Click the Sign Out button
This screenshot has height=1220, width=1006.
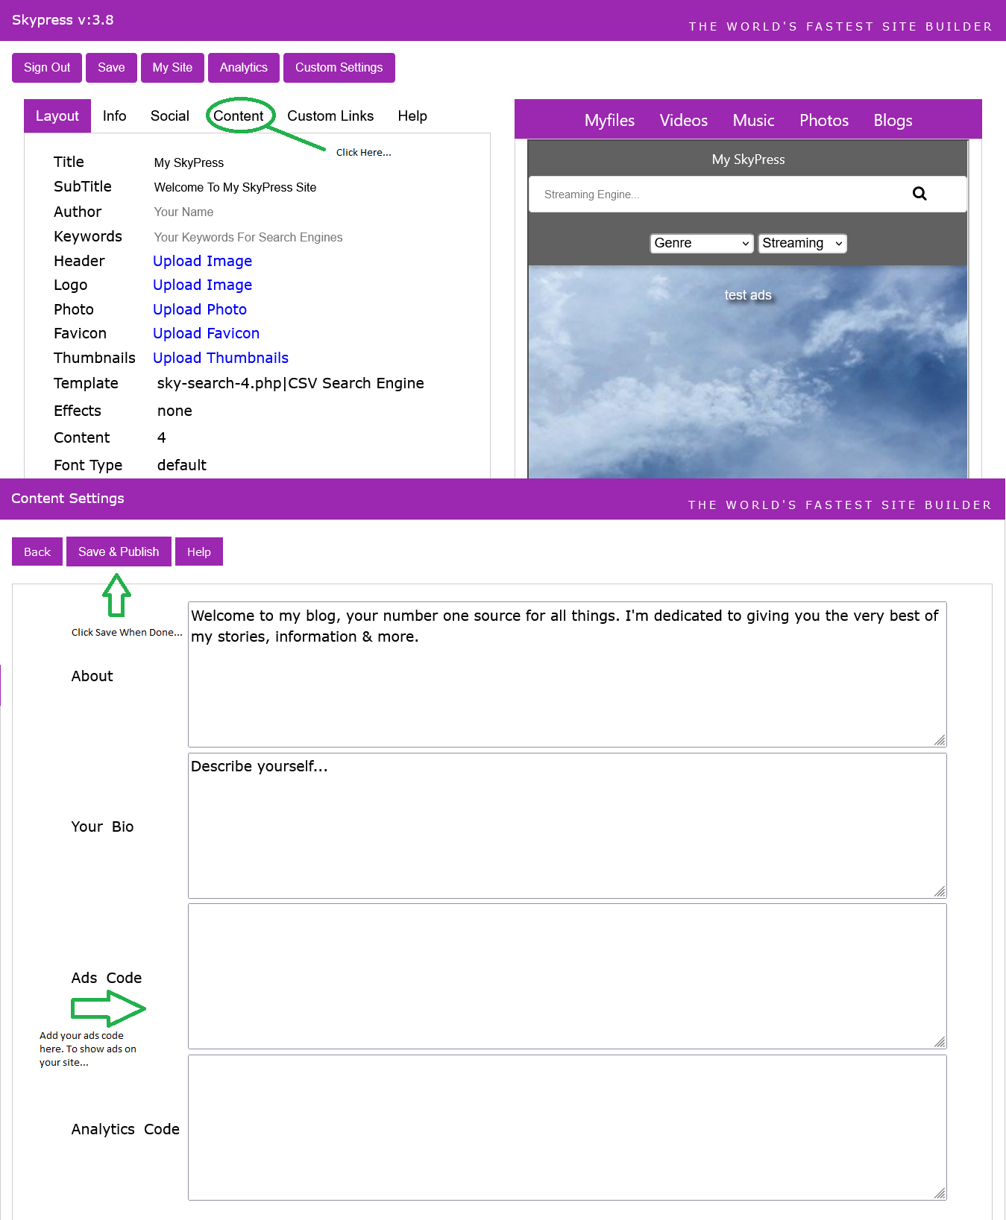[47, 68]
